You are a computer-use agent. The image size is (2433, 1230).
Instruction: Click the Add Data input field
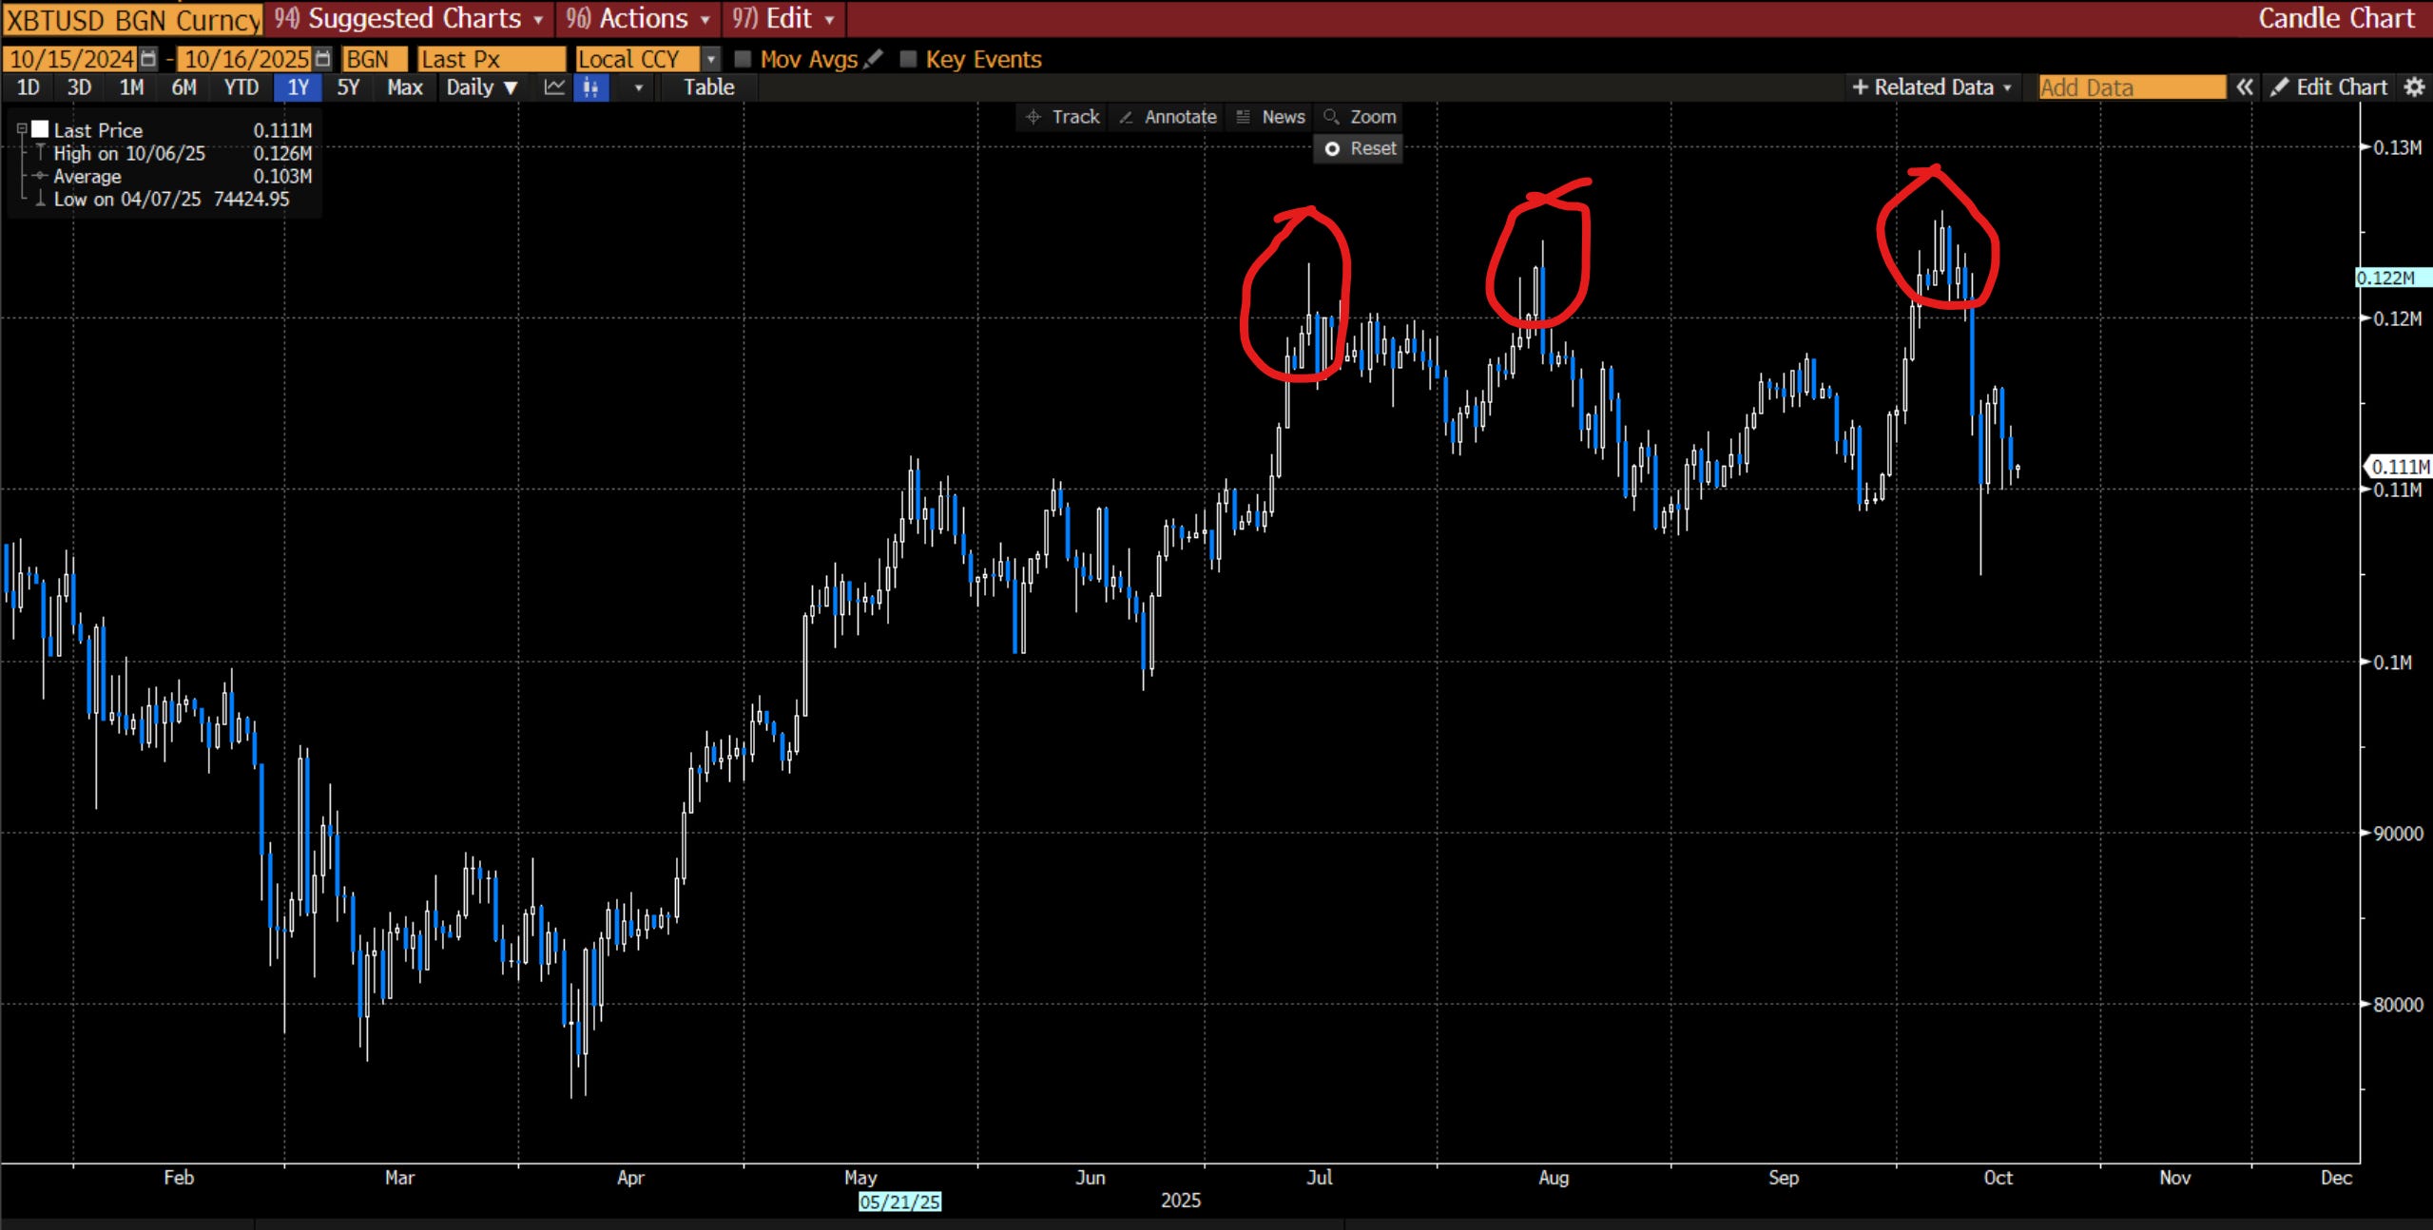click(2130, 87)
